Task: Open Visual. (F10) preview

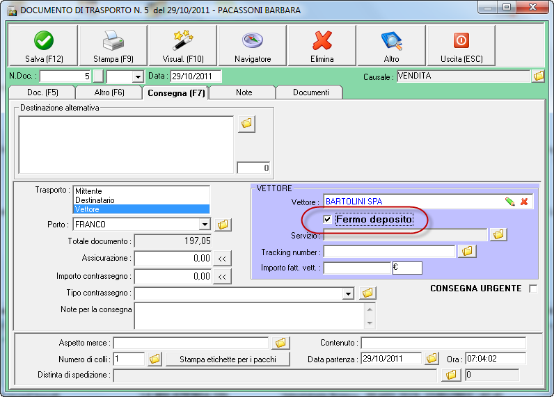Action: pyautogui.click(x=182, y=46)
